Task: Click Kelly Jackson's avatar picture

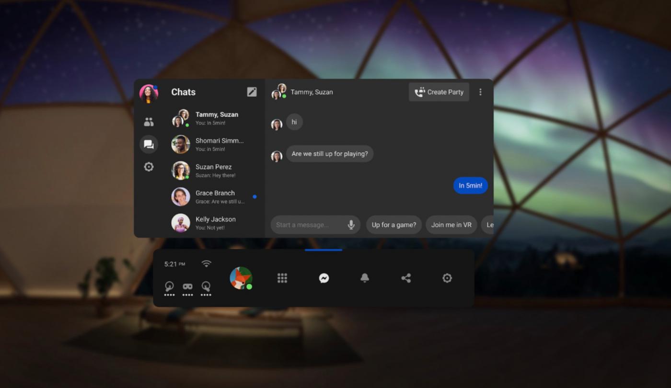Action: click(181, 223)
